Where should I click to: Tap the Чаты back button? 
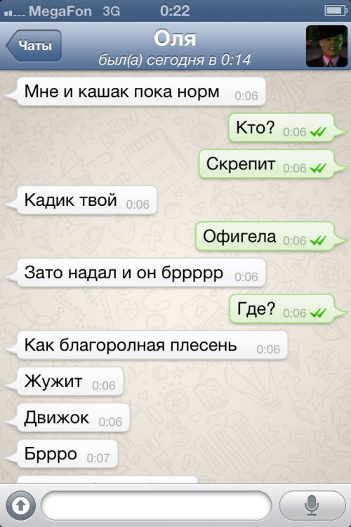point(33,46)
